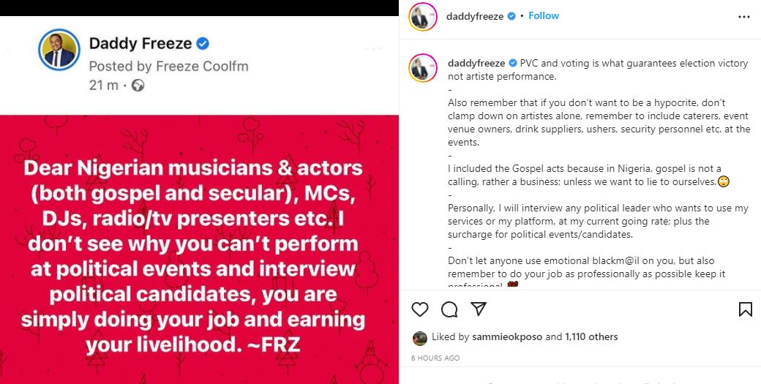This screenshot has width=761, height=384.
Task: Open the comment speech bubble icon
Action: [449, 309]
